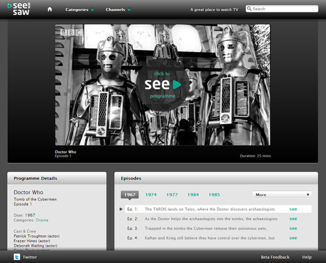Select the 1984 year tab
The width and height of the screenshot is (326, 263).
point(193,194)
